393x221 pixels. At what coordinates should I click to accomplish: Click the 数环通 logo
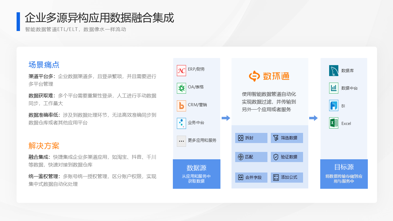pyautogui.click(x=269, y=76)
